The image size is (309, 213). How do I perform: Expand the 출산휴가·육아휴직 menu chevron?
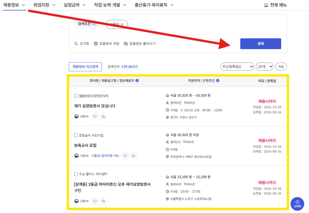click(172, 5)
